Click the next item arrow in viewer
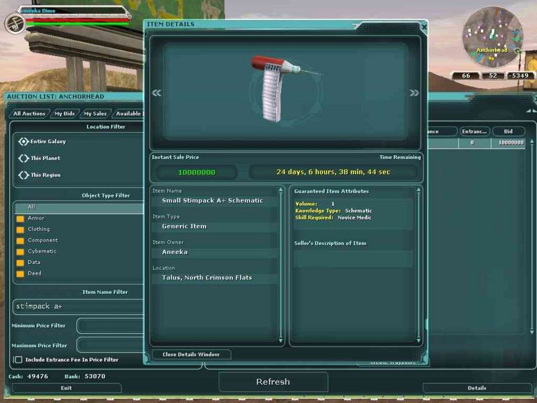Viewport: 537px width, 403px height. (x=414, y=93)
